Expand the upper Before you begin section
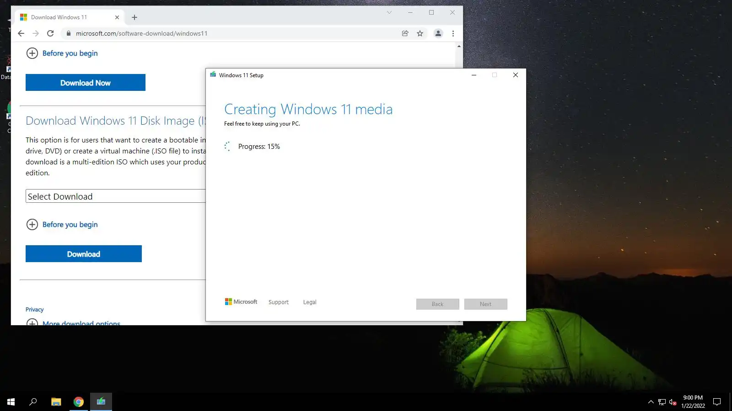Screen dimensions: 732x411 [62, 53]
